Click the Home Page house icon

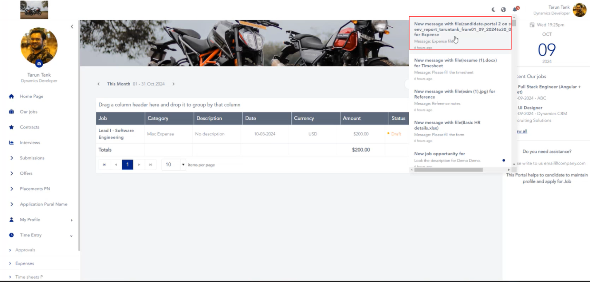point(11,96)
